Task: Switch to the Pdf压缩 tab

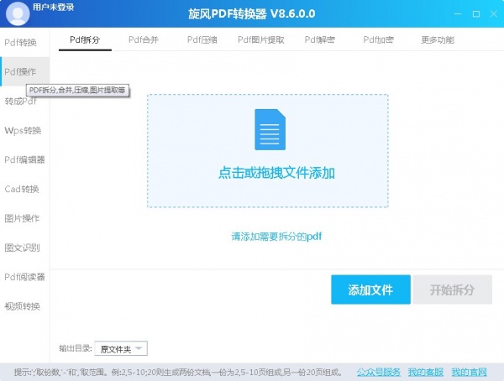Action: [x=202, y=39]
